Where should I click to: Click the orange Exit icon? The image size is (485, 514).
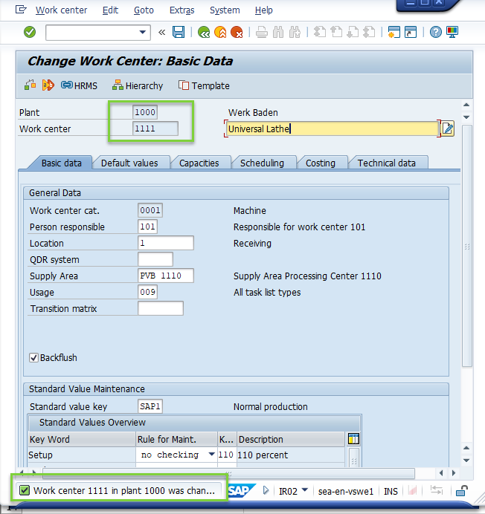pyautogui.click(x=220, y=32)
